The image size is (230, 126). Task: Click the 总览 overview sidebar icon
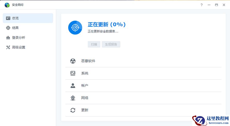tap(8, 18)
